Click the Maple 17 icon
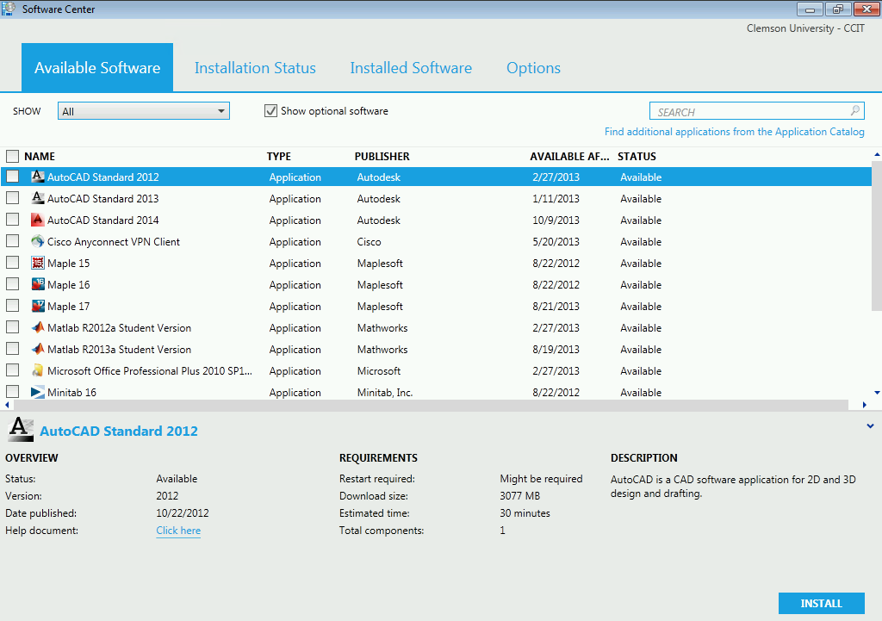Viewport: 882px width, 621px height. [x=38, y=306]
